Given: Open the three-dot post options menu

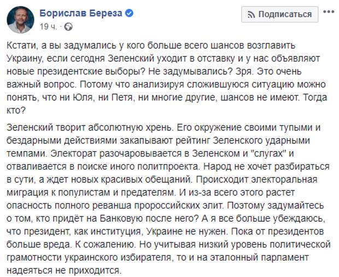Looking at the screenshot, I should (x=329, y=11).
